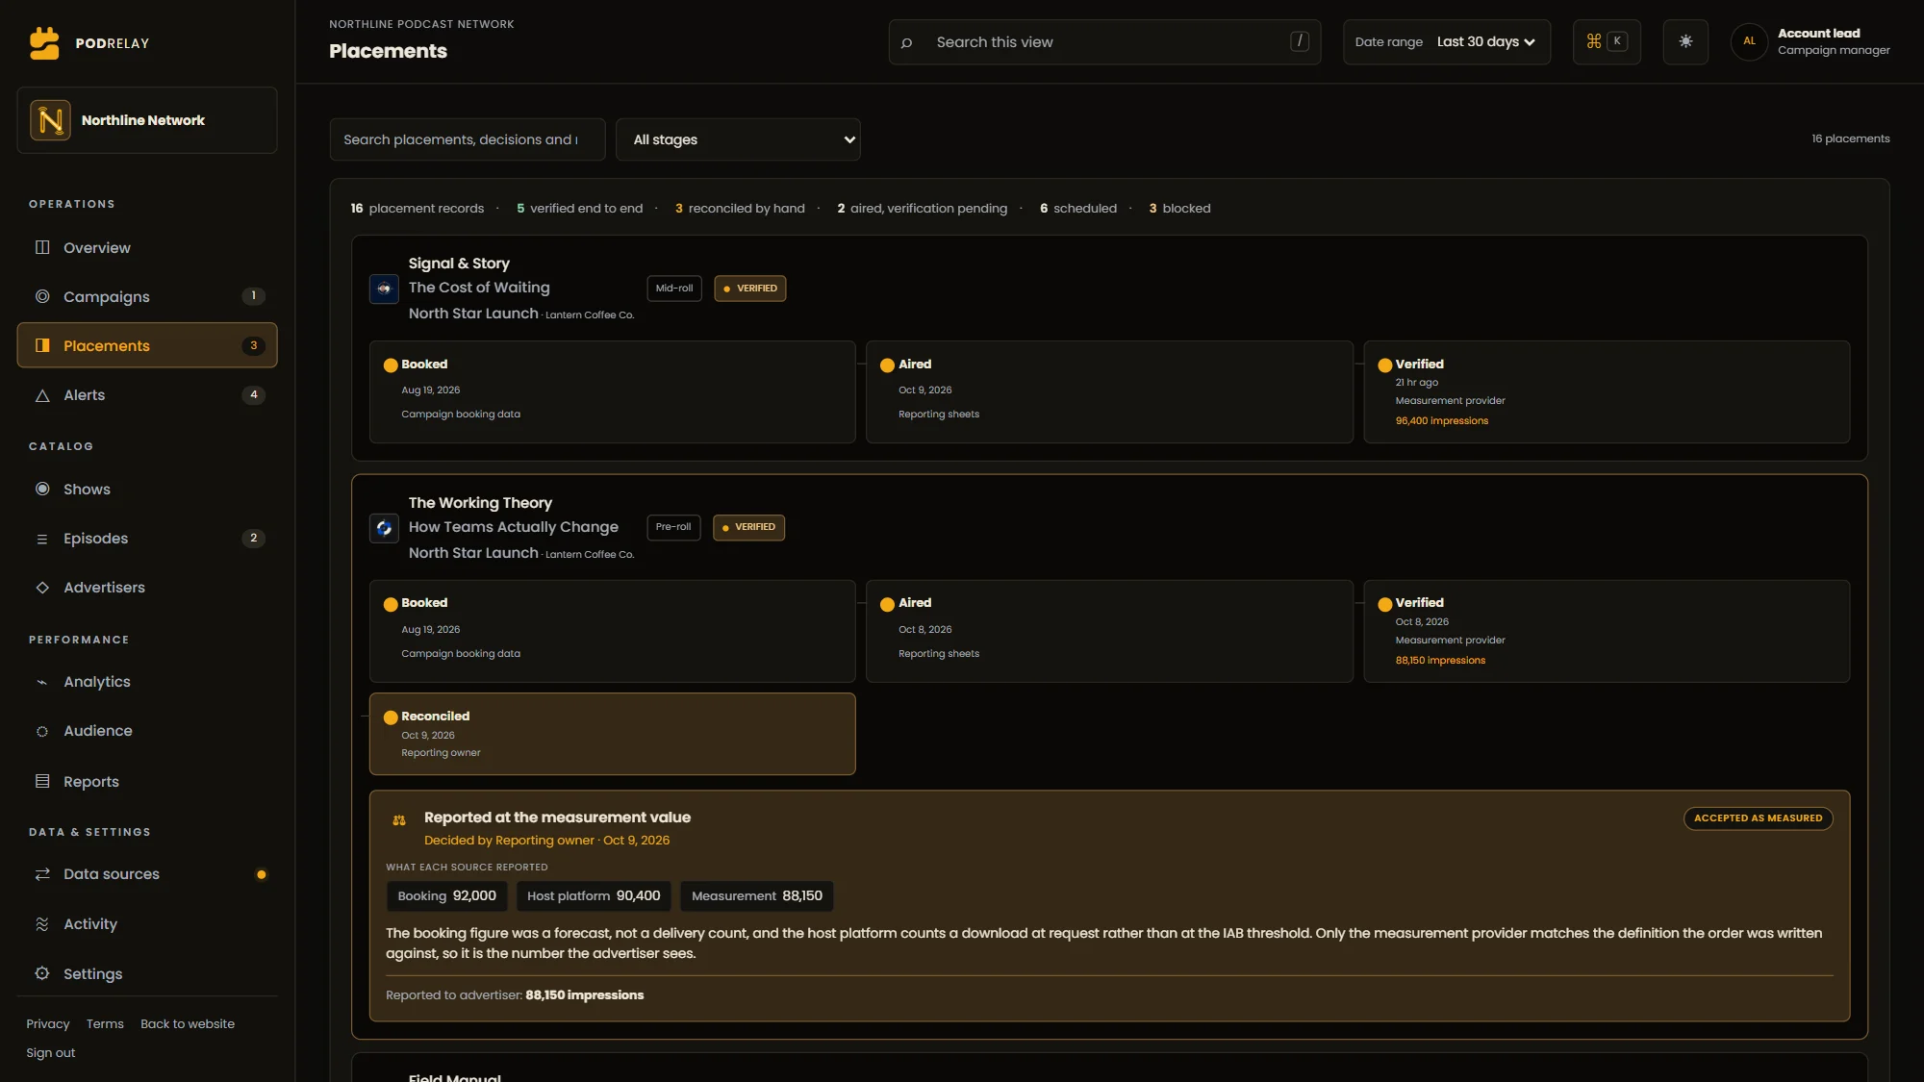Screen dimensions: 1924x1082
Task: Click the AL avatar circle
Action: (1749, 41)
